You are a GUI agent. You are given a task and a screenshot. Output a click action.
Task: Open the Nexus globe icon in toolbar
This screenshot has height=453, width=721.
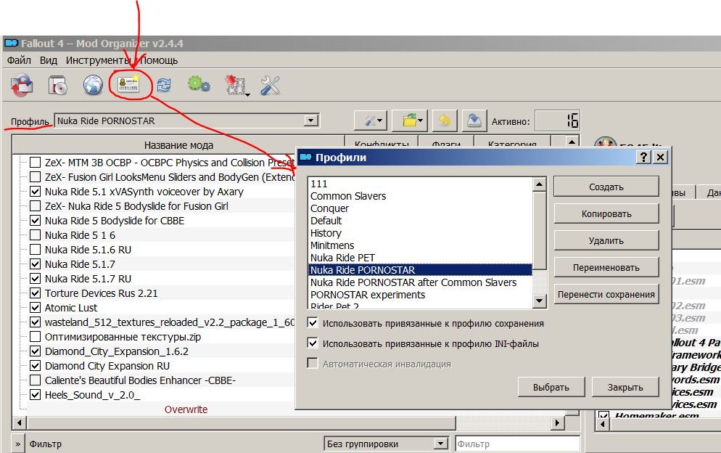pyautogui.click(x=93, y=86)
